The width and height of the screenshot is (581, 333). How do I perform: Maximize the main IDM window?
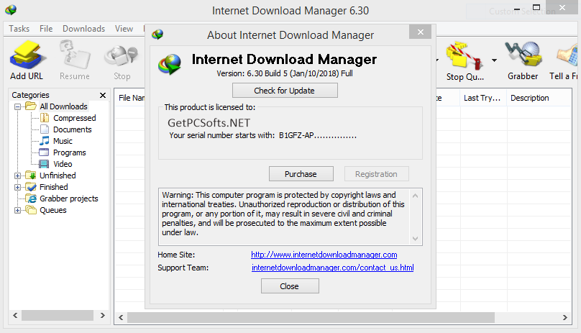[536, 7]
